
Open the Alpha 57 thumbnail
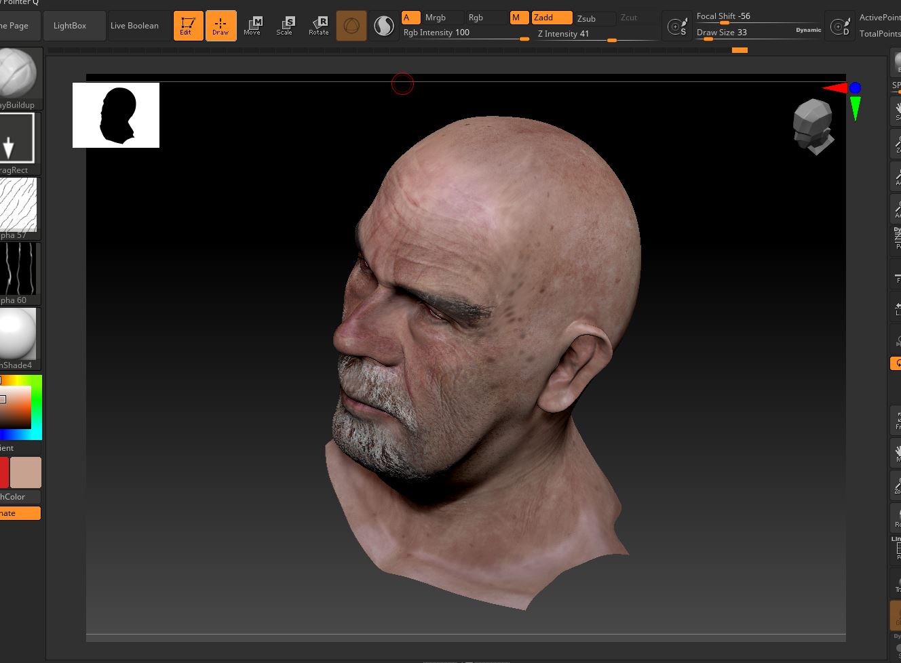click(19, 208)
